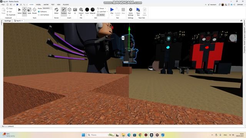Pick the Scale tool

29,11
